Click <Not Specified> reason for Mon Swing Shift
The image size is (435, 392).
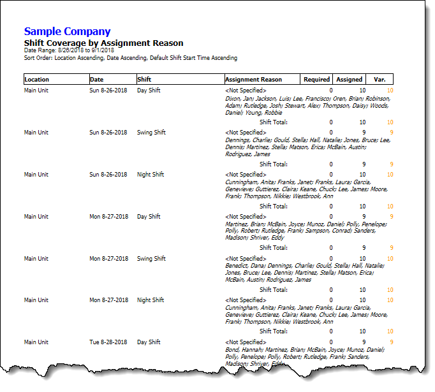246,259
